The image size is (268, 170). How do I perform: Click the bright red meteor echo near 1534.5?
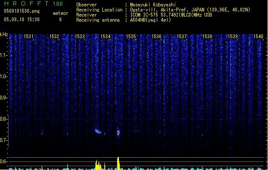(118, 133)
